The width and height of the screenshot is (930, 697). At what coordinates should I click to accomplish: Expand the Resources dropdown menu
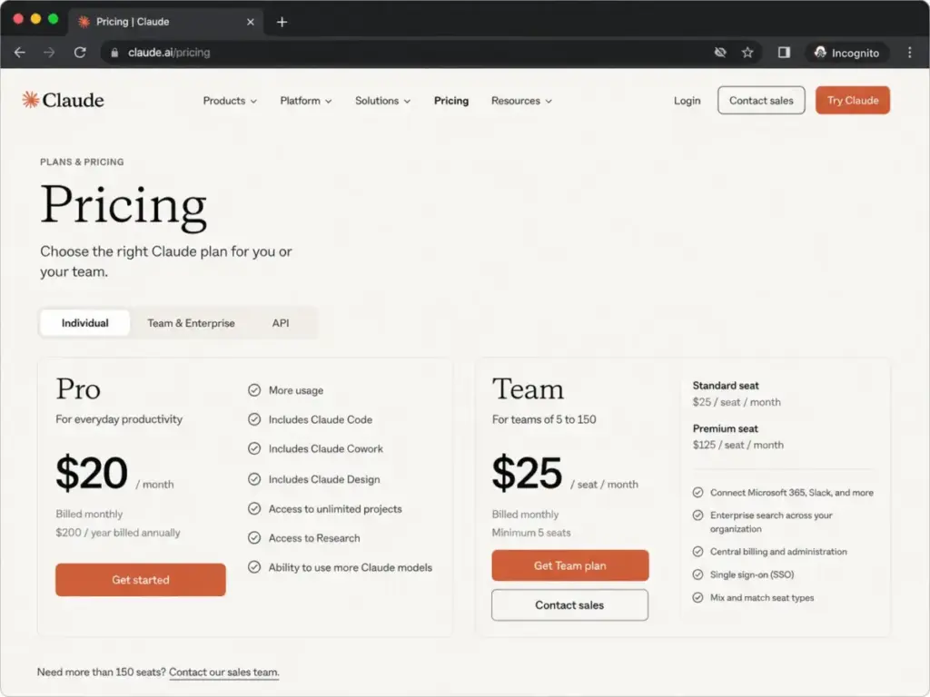click(521, 101)
